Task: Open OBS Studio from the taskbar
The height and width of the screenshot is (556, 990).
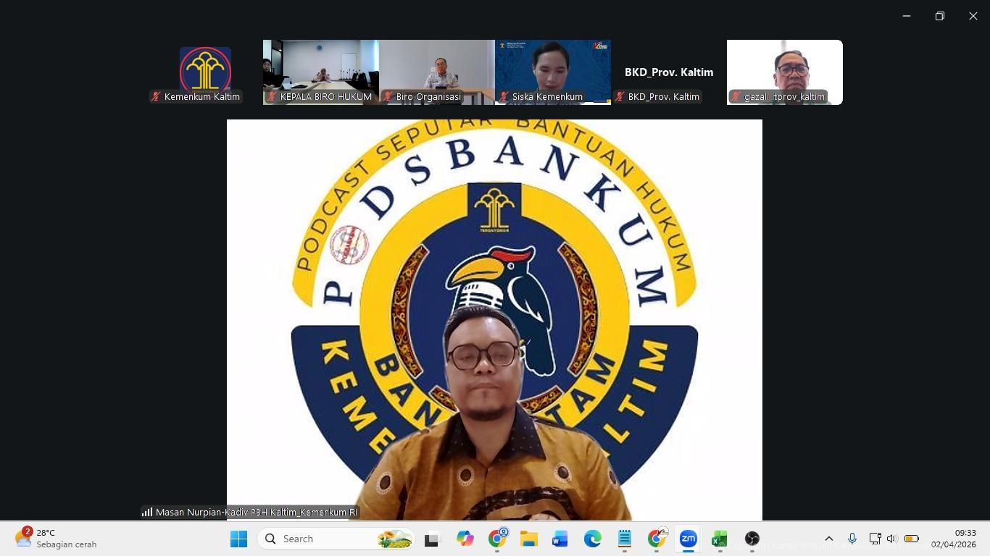Action: (x=752, y=539)
